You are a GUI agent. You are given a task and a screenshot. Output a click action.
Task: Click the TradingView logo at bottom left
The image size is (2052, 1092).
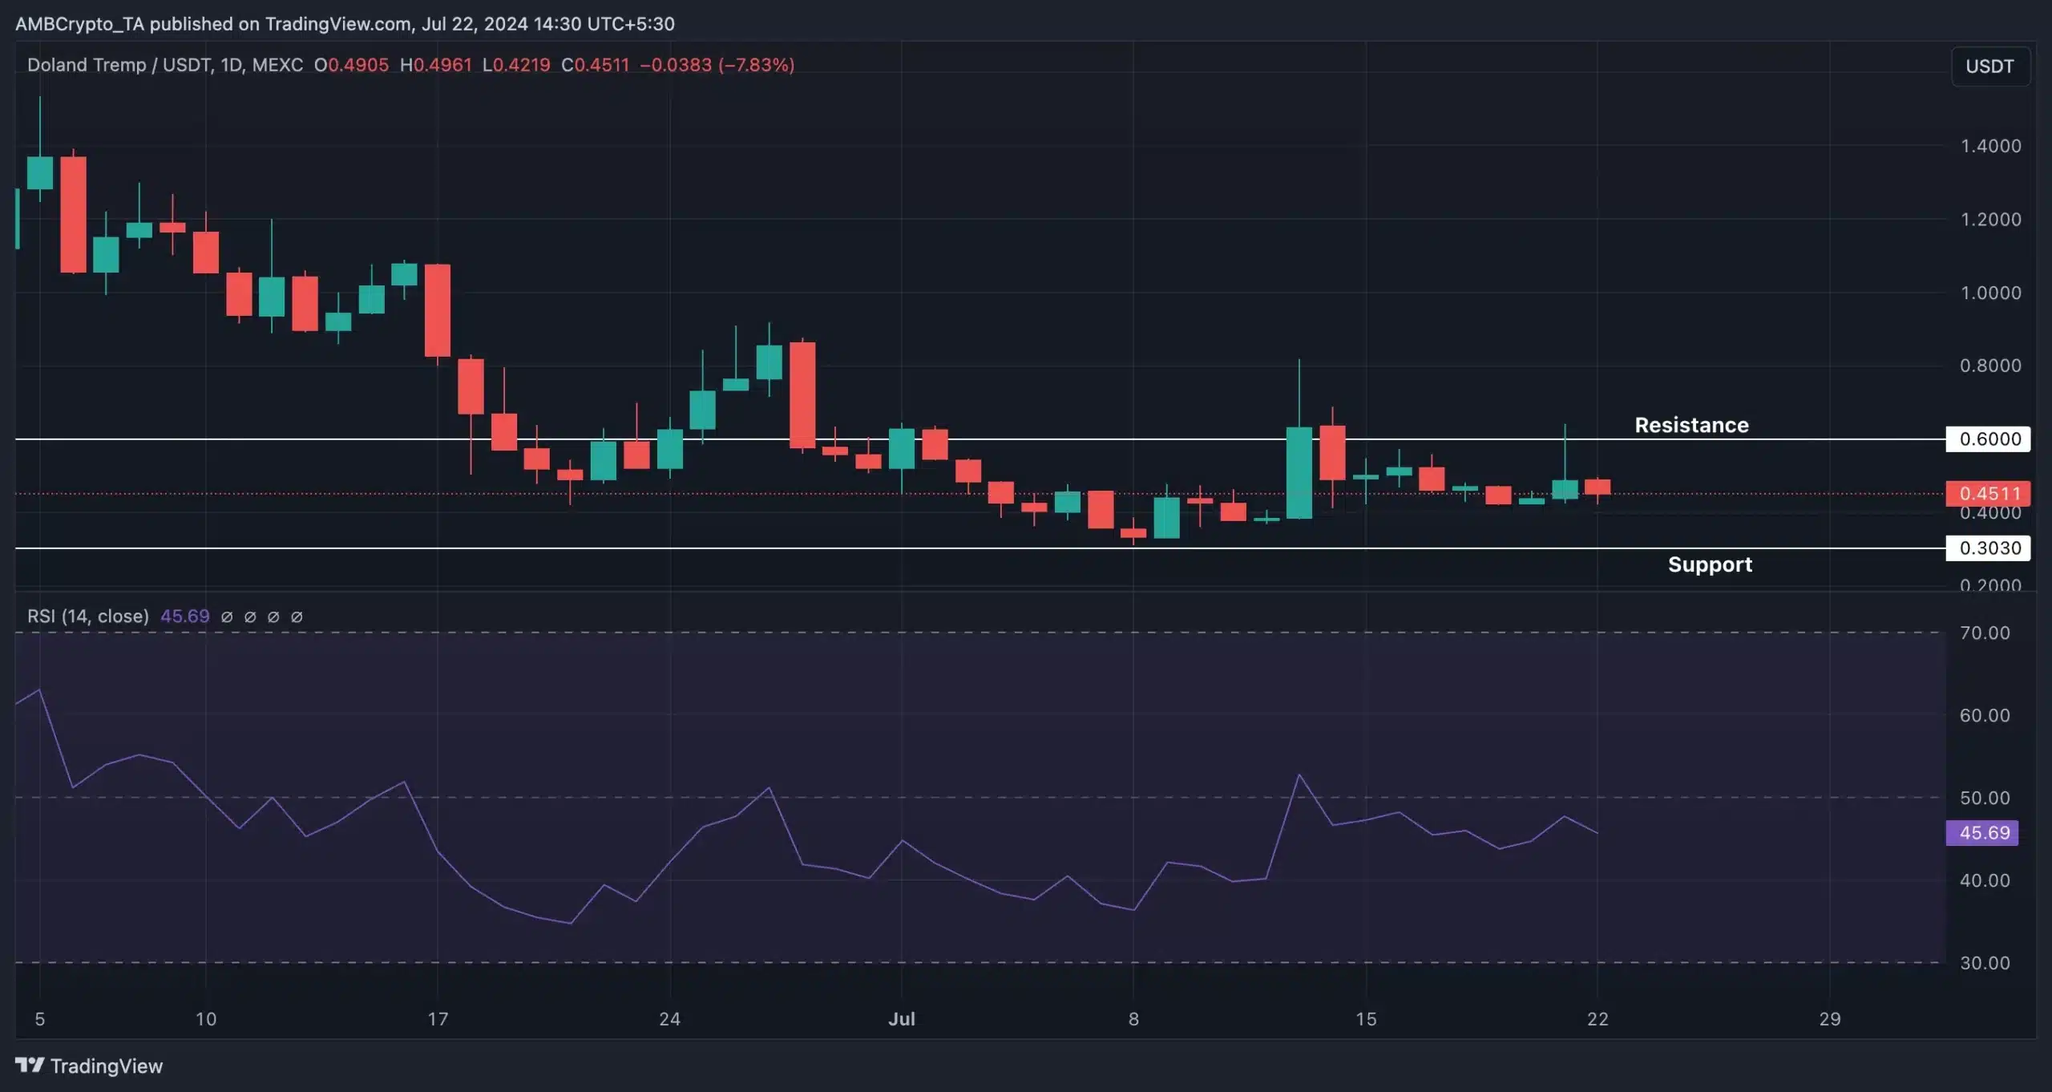[x=89, y=1066]
